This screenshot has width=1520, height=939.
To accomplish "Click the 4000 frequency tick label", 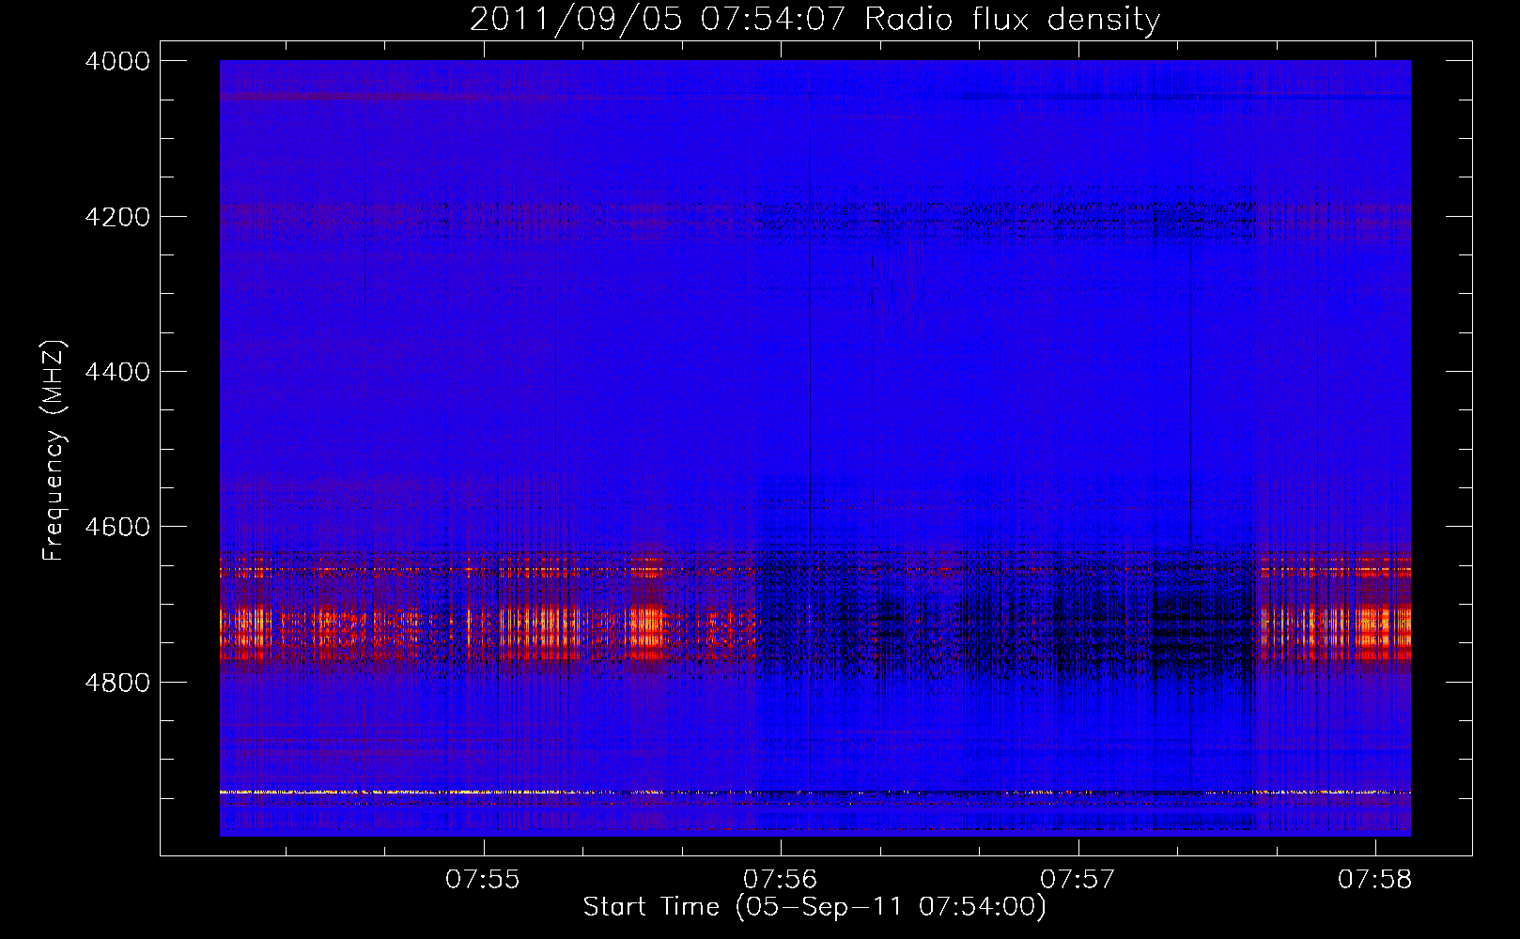I will [117, 61].
